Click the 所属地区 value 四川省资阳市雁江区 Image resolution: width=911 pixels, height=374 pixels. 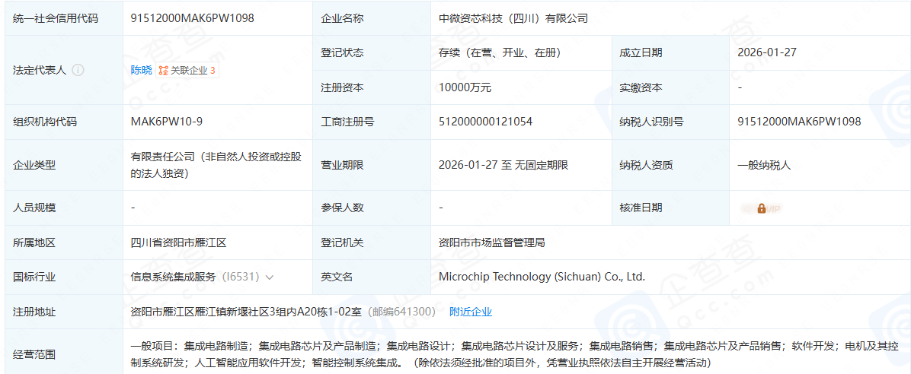178,242
